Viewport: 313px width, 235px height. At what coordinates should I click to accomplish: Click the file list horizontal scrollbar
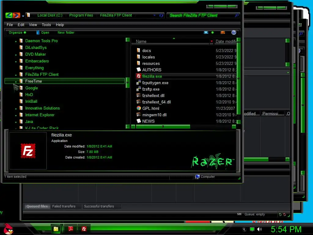163,126
